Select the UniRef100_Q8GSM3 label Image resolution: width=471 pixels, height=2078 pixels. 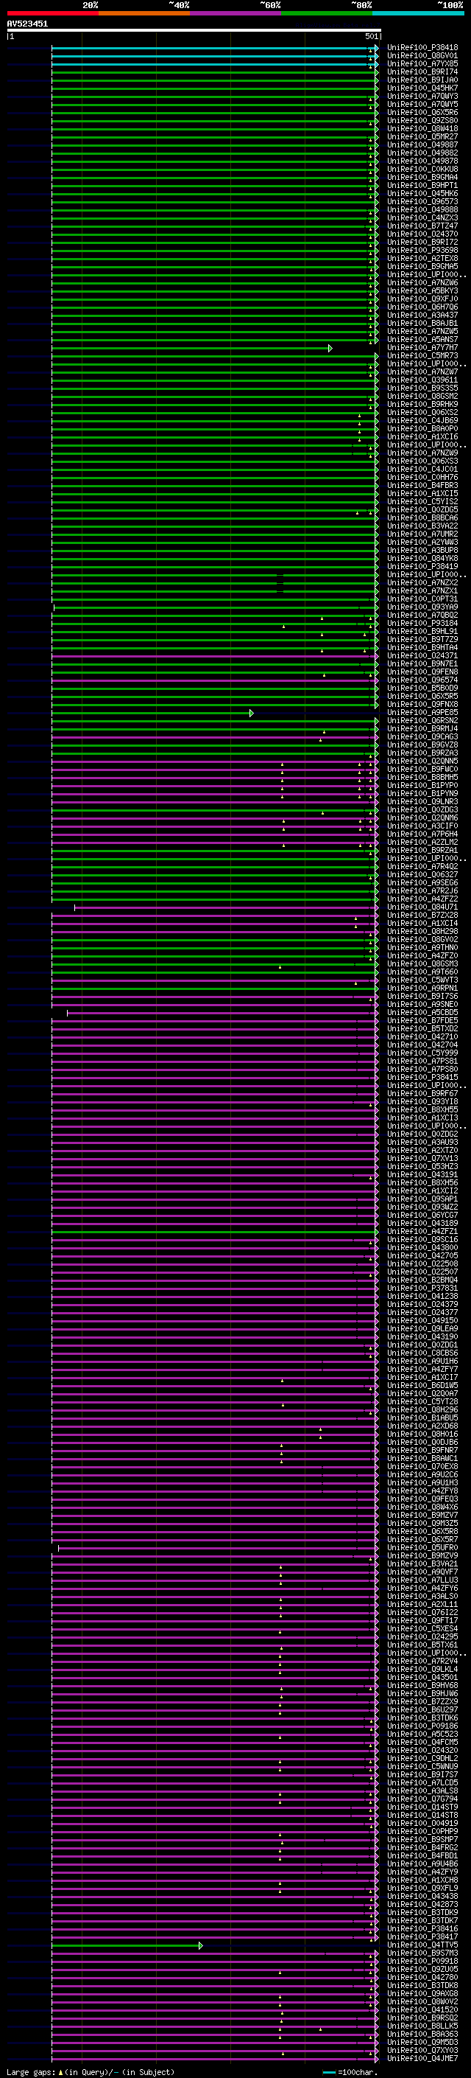422,964
